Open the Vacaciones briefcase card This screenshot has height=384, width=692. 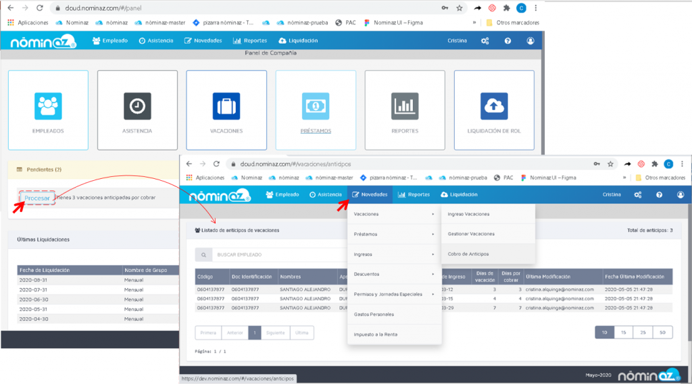(x=226, y=110)
